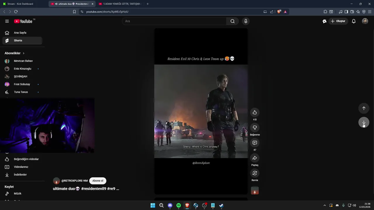Like the Short video
Image resolution: width=374 pixels, height=210 pixels.
(255, 113)
